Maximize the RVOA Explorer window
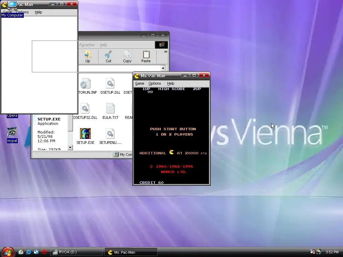 pyautogui.click(x=153, y=35)
